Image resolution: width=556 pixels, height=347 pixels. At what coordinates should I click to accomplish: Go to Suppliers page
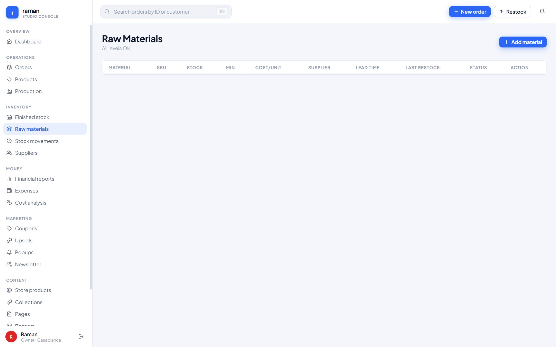(x=45, y=153)
